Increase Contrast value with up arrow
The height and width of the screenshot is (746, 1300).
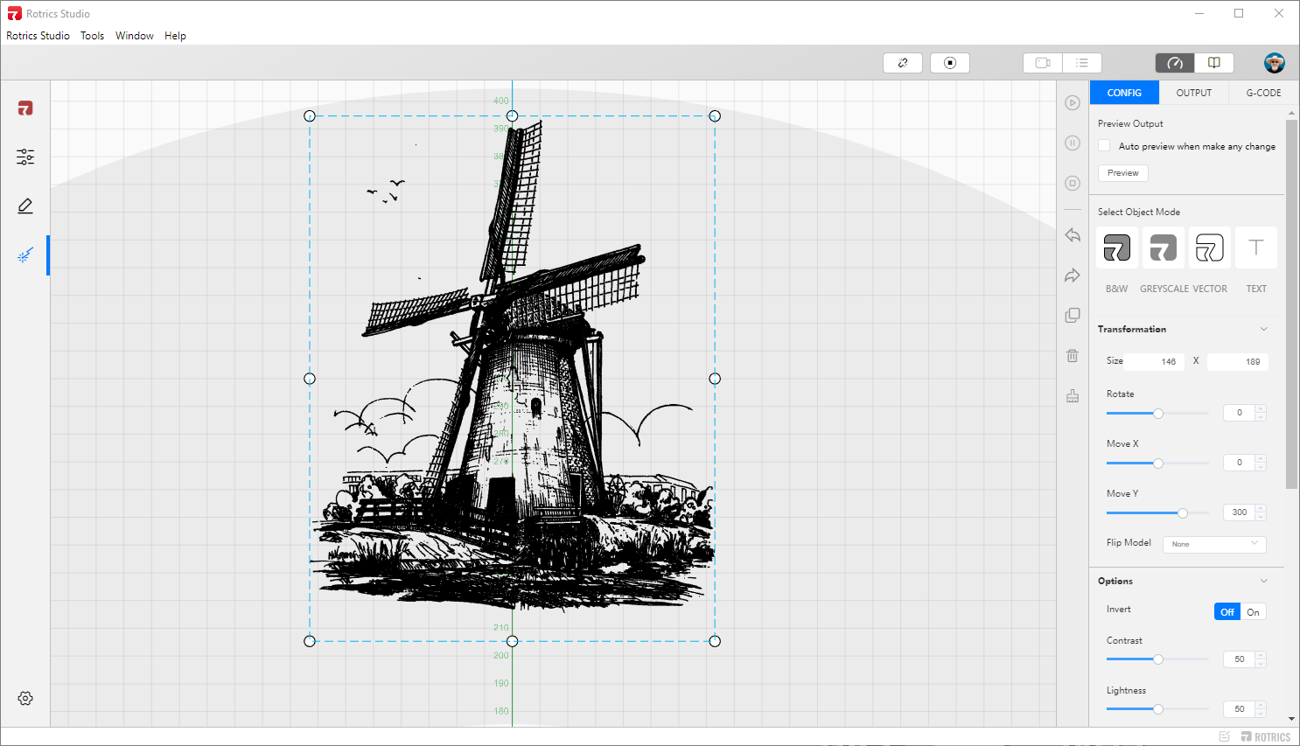(x=1261, y=655)
